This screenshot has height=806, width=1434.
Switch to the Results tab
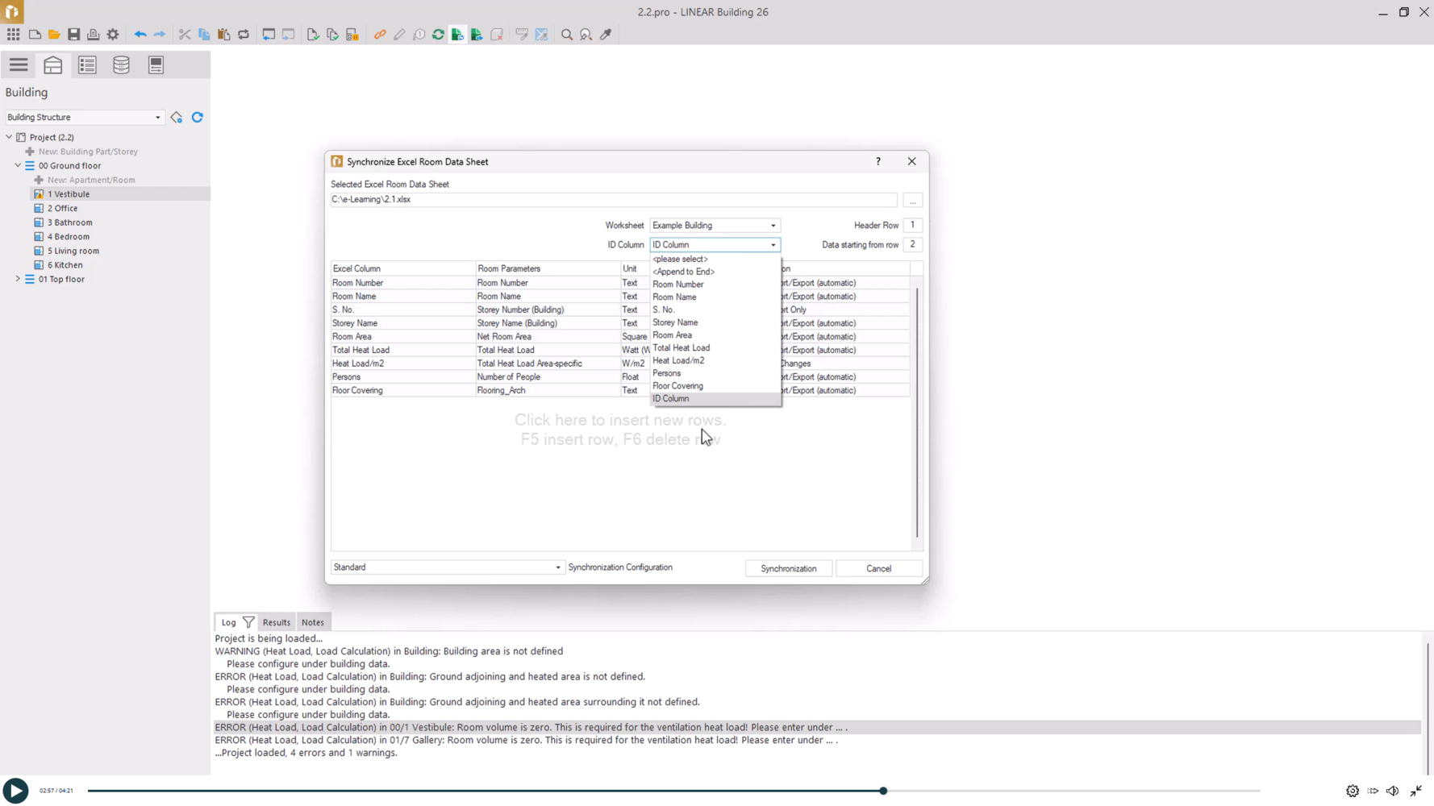click(276, 622)
